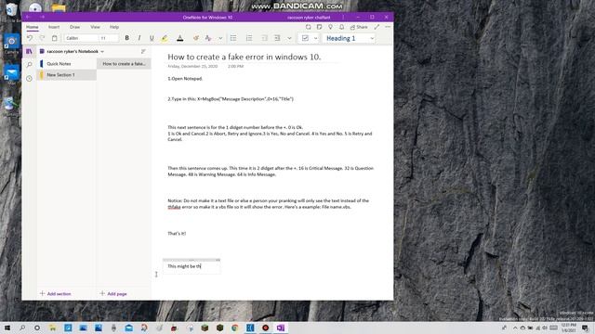Open the Action Center notification icon

click(x=585, y=328)
